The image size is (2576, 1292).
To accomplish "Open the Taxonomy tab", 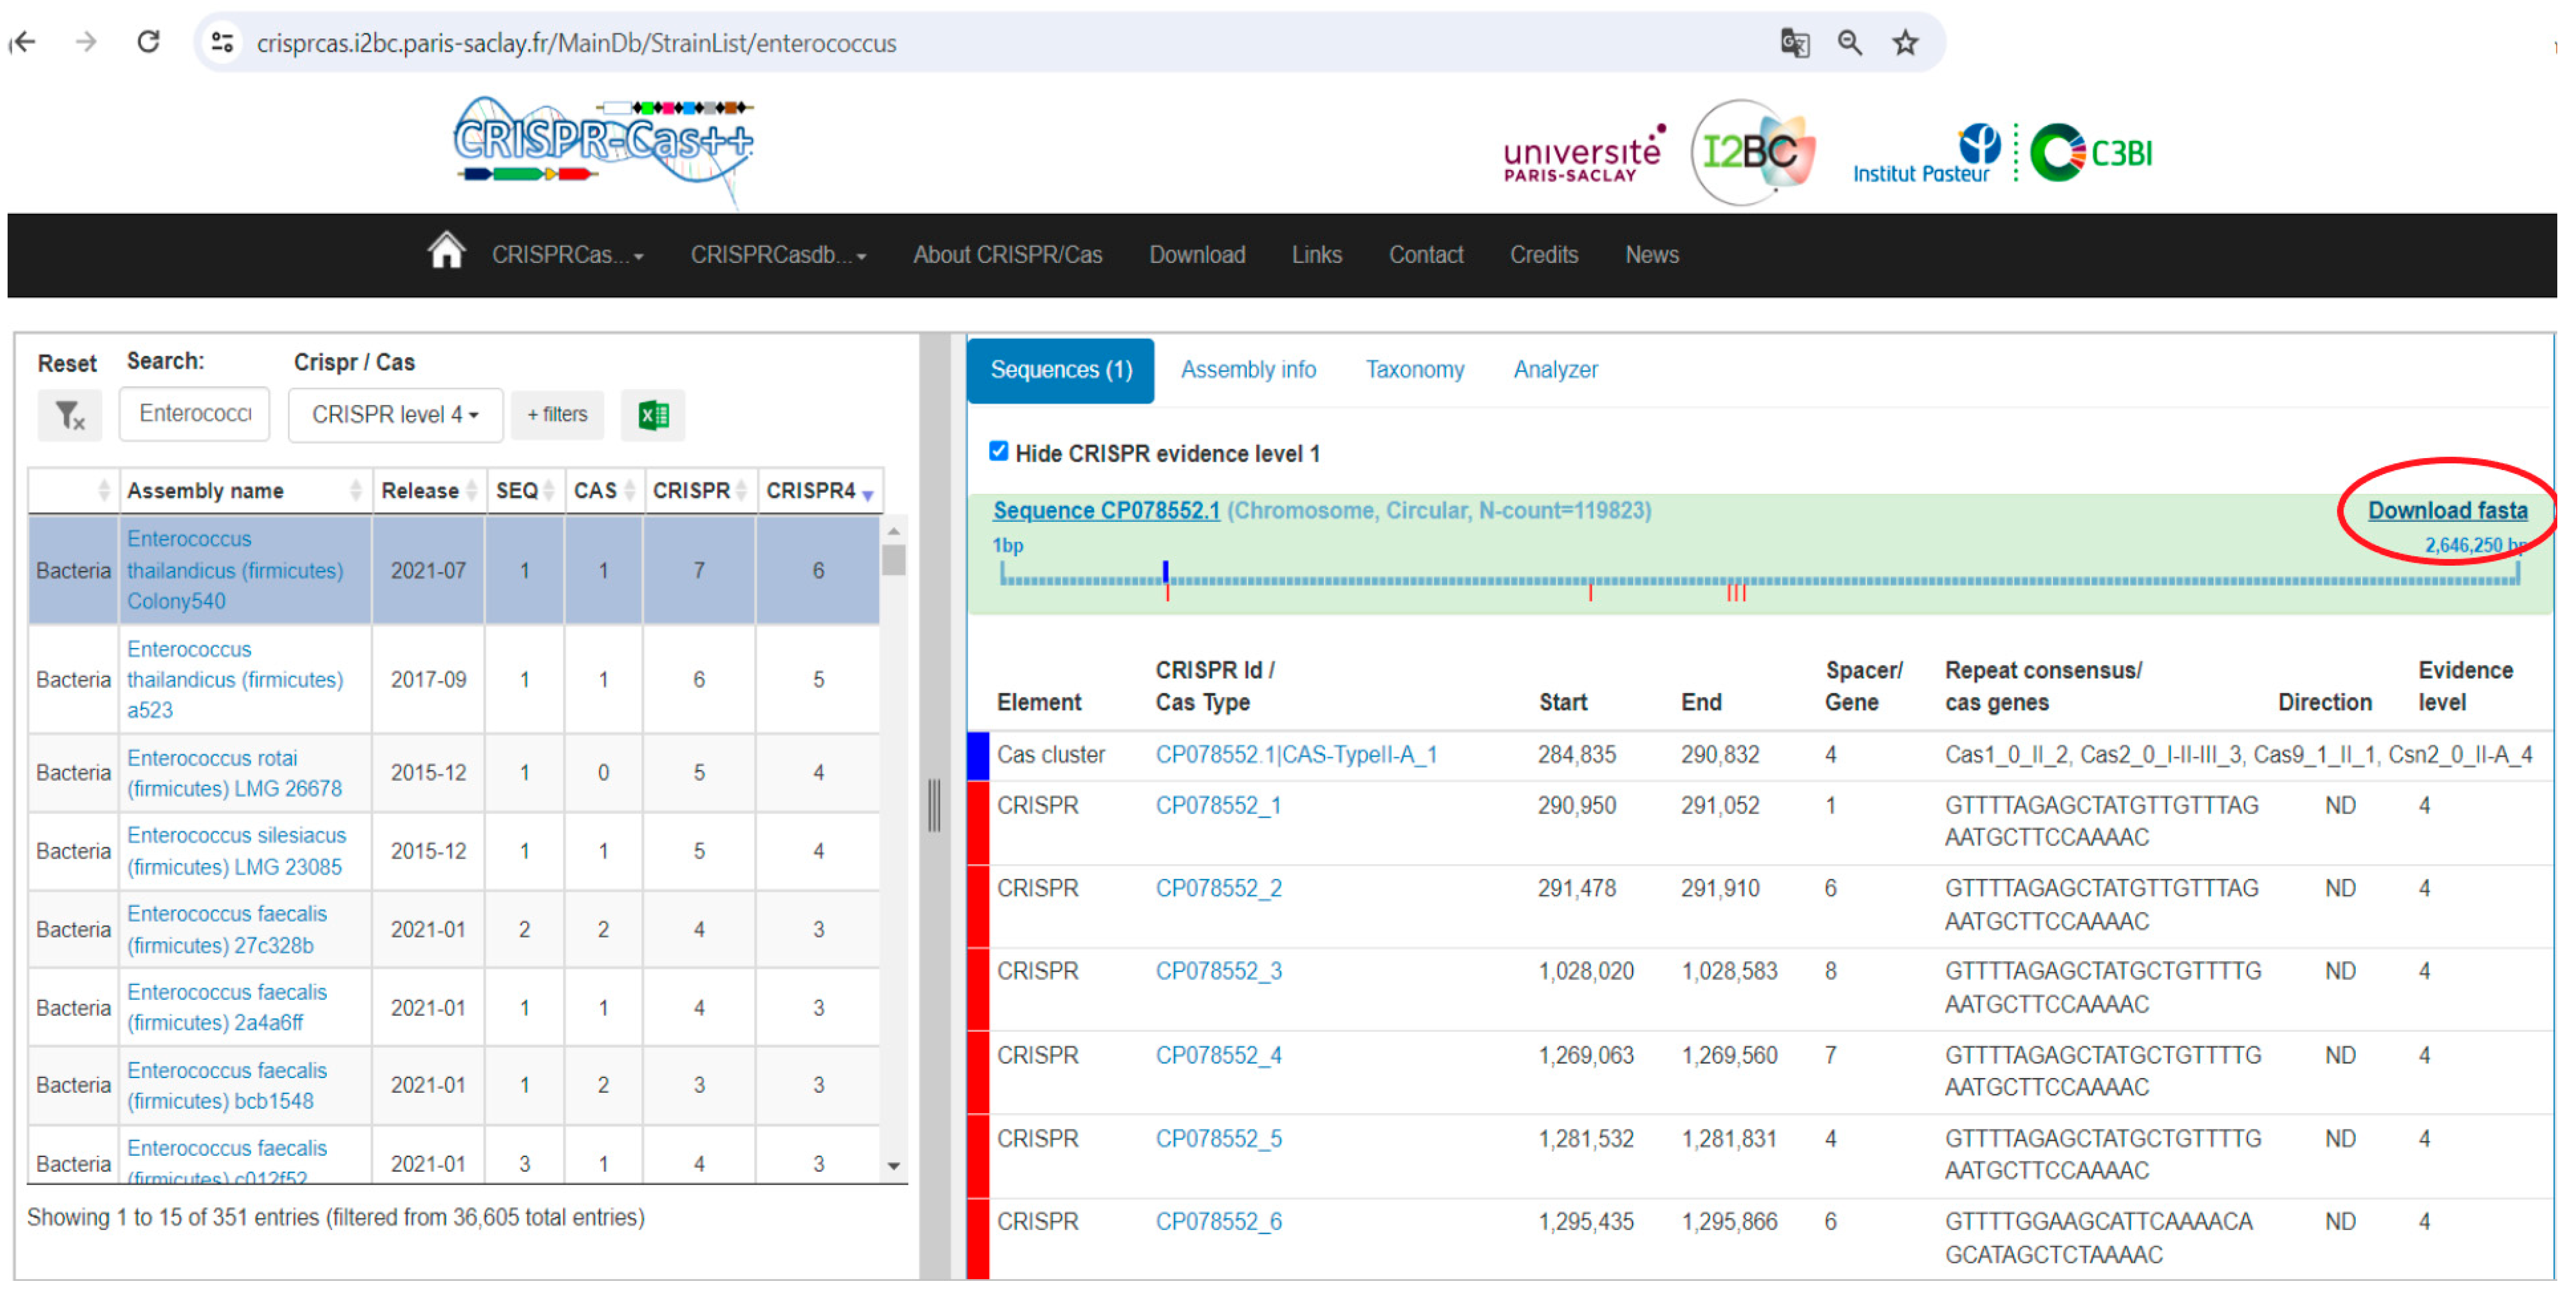I will tap(1414, 370).
